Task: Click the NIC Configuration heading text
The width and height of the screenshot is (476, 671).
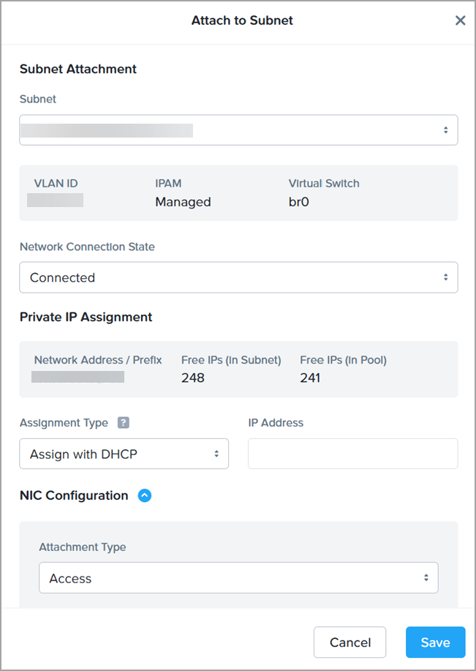Action: pyautogui.click(x=74, y=495)
